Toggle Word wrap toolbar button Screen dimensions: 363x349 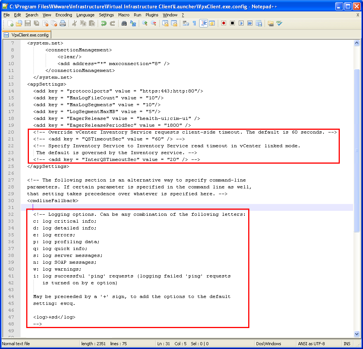tap(186, 23)
